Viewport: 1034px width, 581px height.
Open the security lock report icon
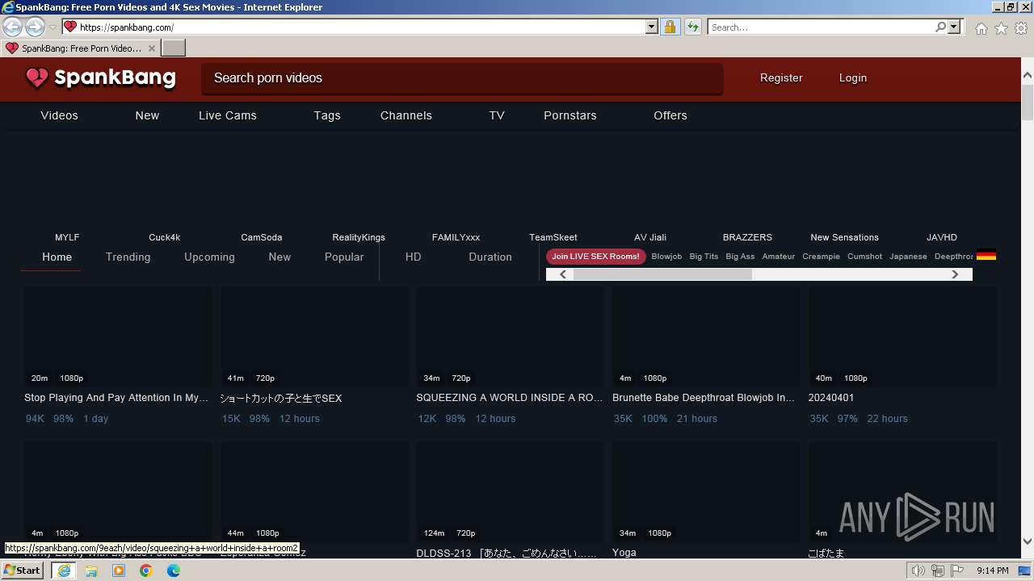click(670, 27)
